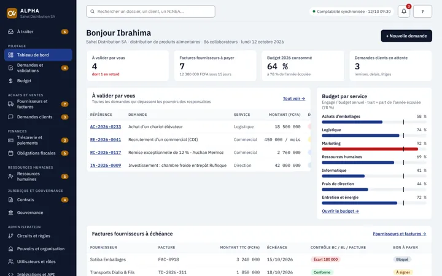Click the Gouvernance building icon
The image size is (442, 276).
(10, 213)
